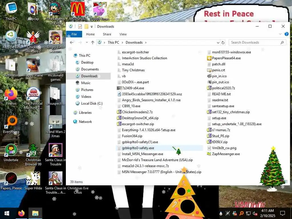Viewport: 292px width, 219px height.
Task: Select file 7z2409-x64.exe
Action: 133,88
